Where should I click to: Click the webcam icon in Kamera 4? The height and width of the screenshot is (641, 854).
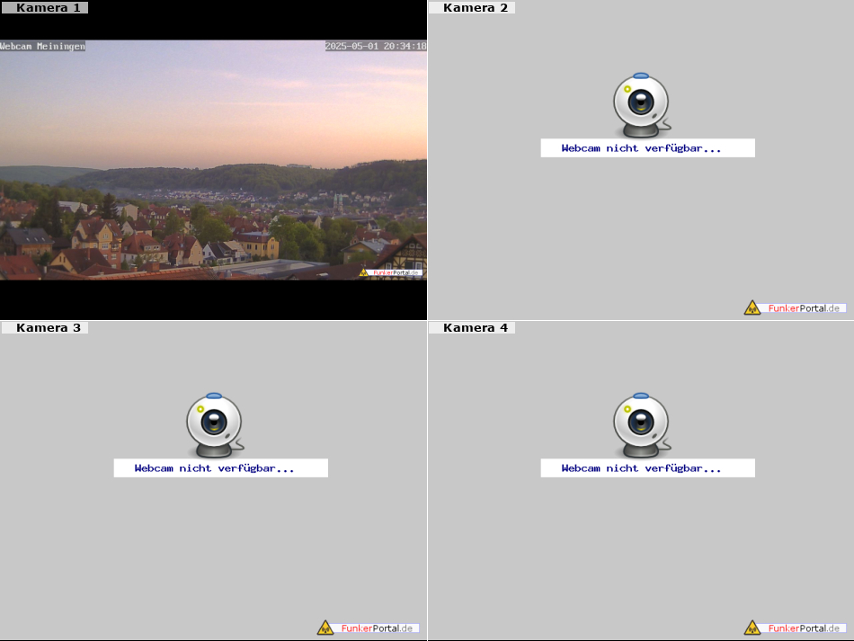642,425
